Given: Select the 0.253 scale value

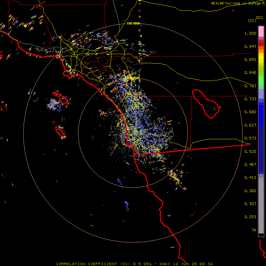Looking at the screenshot, I should tap(250, 217).
